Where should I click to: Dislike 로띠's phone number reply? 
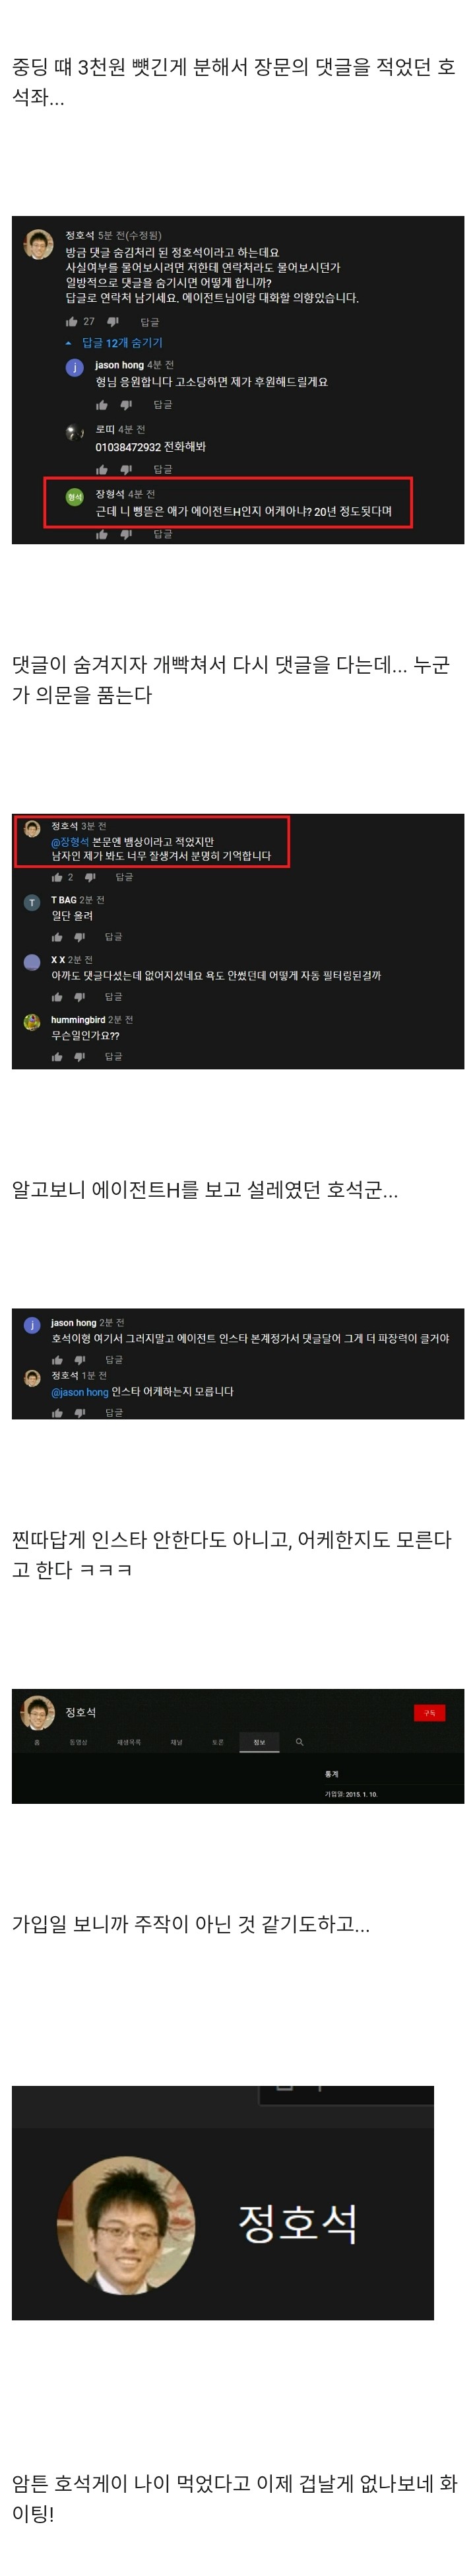coord(126,469)
